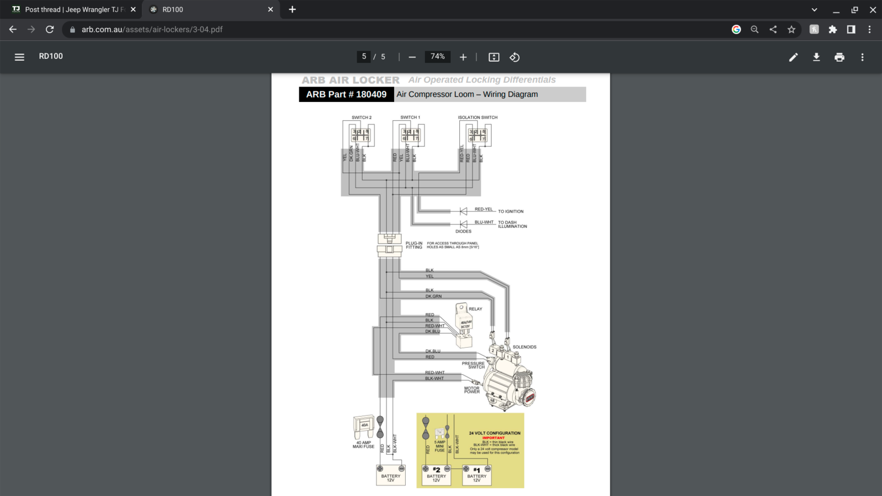
Task: Open Chrome's three-dot menu
Action: (869, 29)
